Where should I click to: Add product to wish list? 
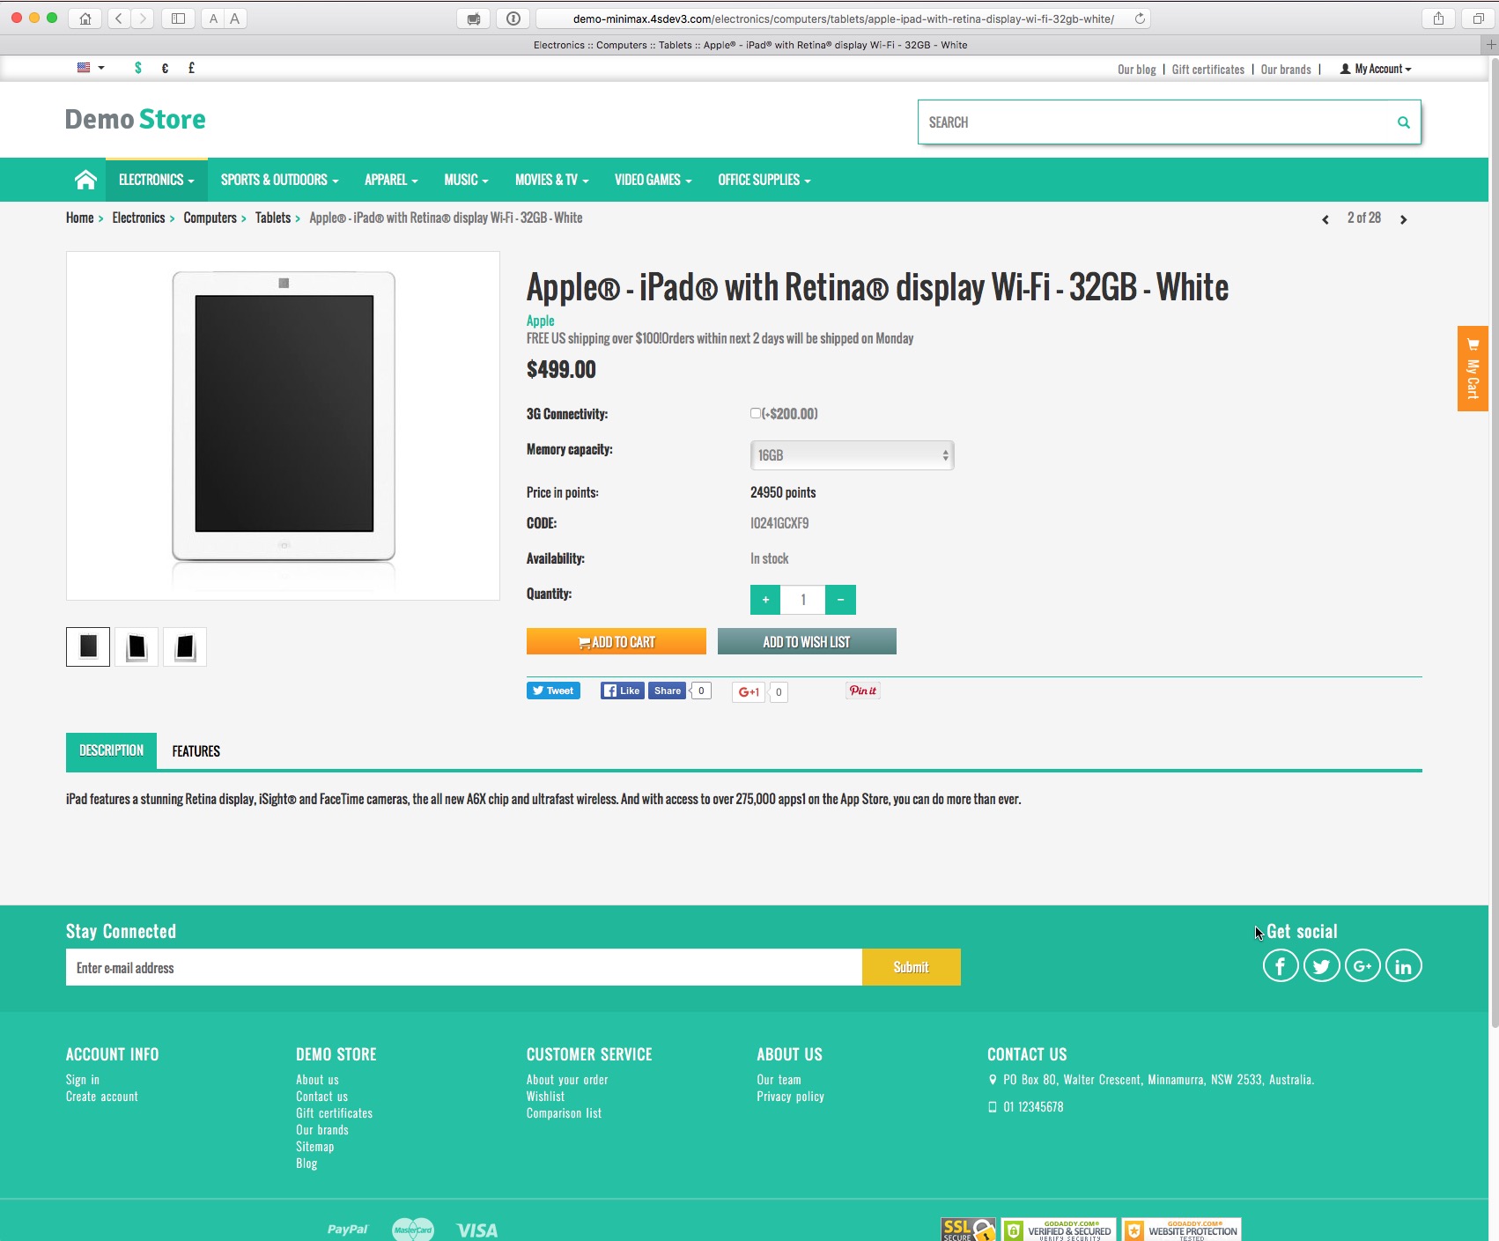[x=807, y=641]
